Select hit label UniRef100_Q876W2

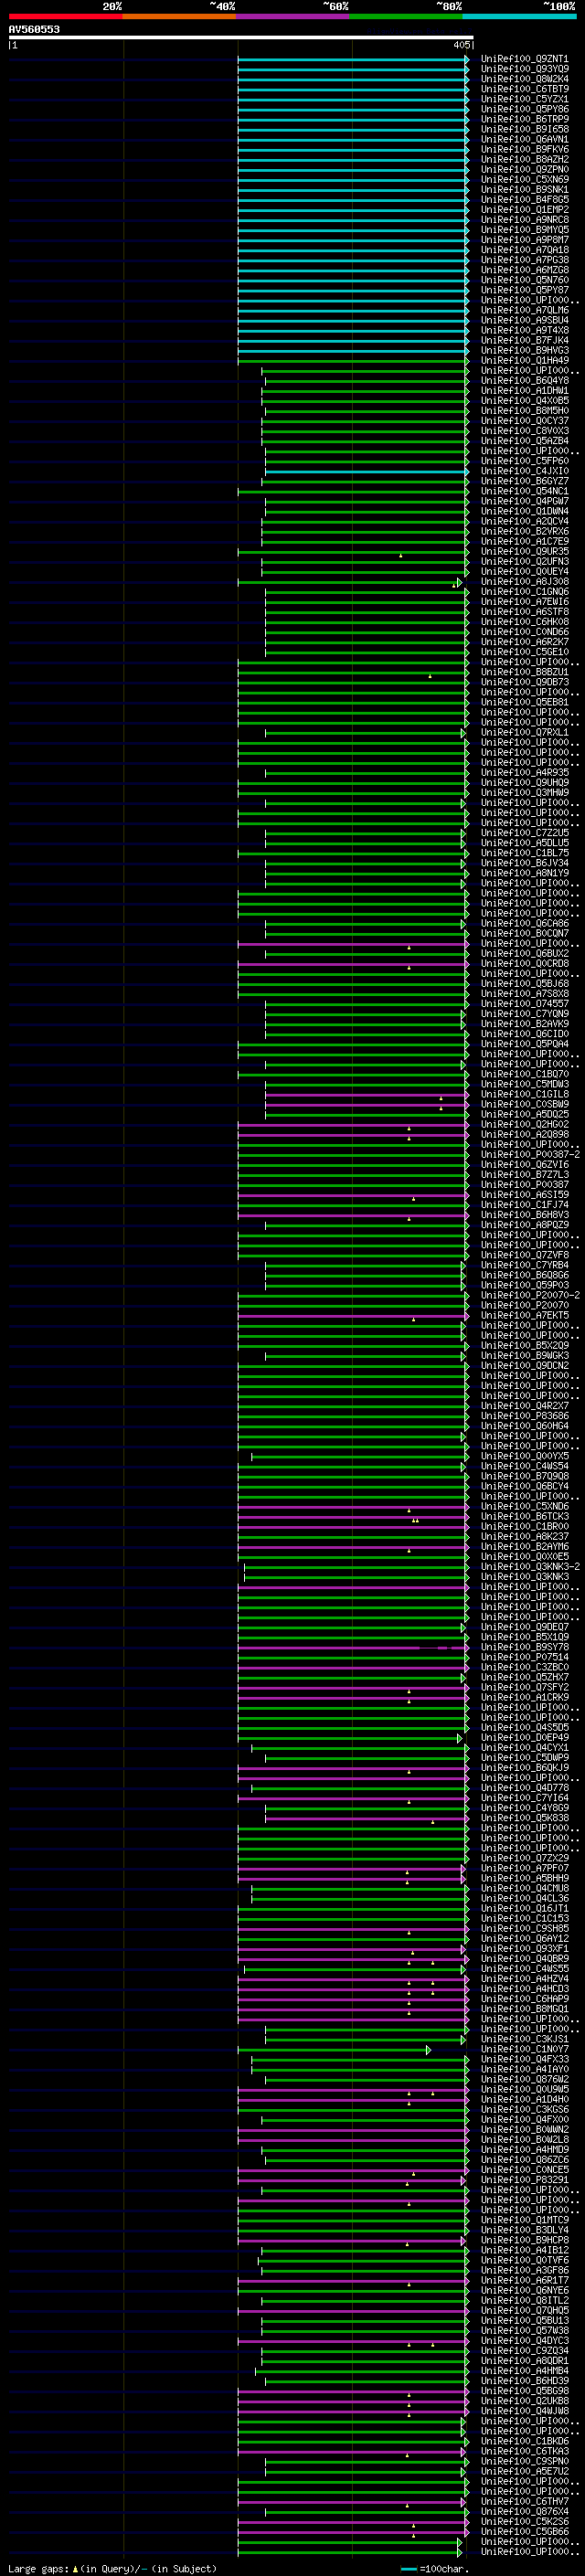click(x=524, y=2080)
